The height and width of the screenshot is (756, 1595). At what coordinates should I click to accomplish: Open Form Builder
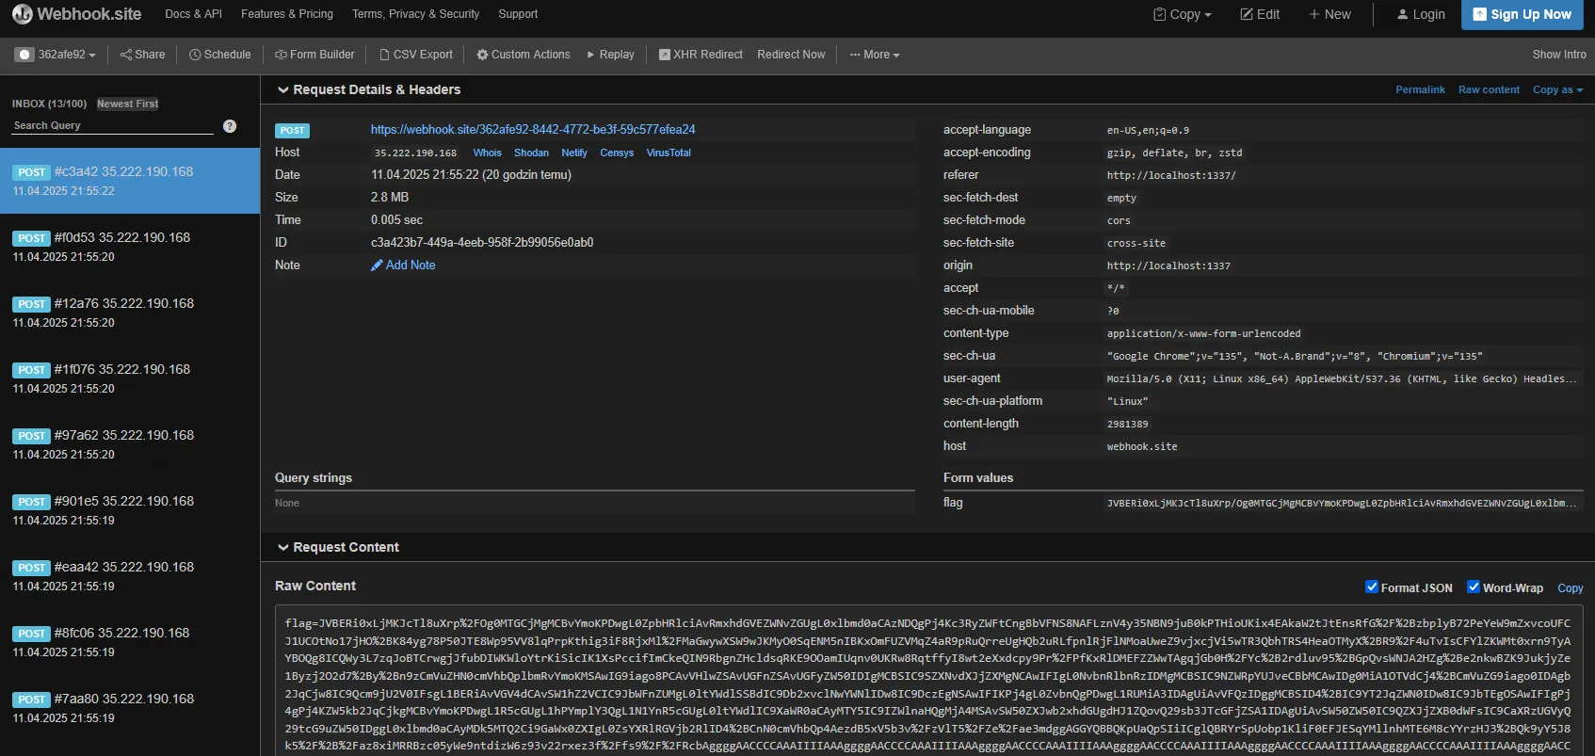click(x=314, y=55)
